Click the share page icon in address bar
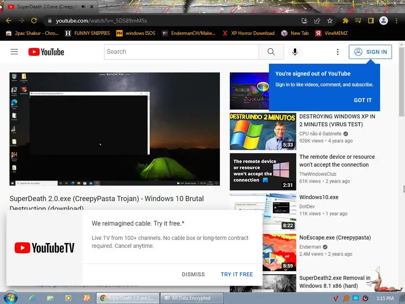Screen dimensions: 405x304 tap(317, 21)
